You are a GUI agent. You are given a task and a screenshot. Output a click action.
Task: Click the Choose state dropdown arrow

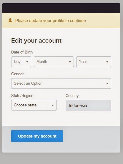tap(53, 105)
